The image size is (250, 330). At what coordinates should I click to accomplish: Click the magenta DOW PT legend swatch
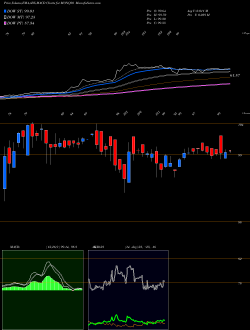[x=5, y=23]
